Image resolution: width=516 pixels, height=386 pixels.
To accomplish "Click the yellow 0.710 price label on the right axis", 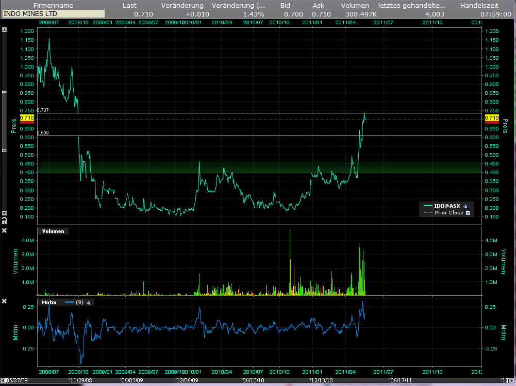I will [x=492, y=118].
